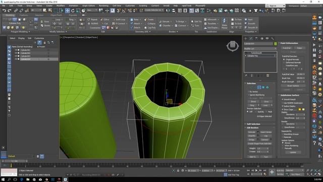Open the Modifier List dropdown

[x=260, y=49]
